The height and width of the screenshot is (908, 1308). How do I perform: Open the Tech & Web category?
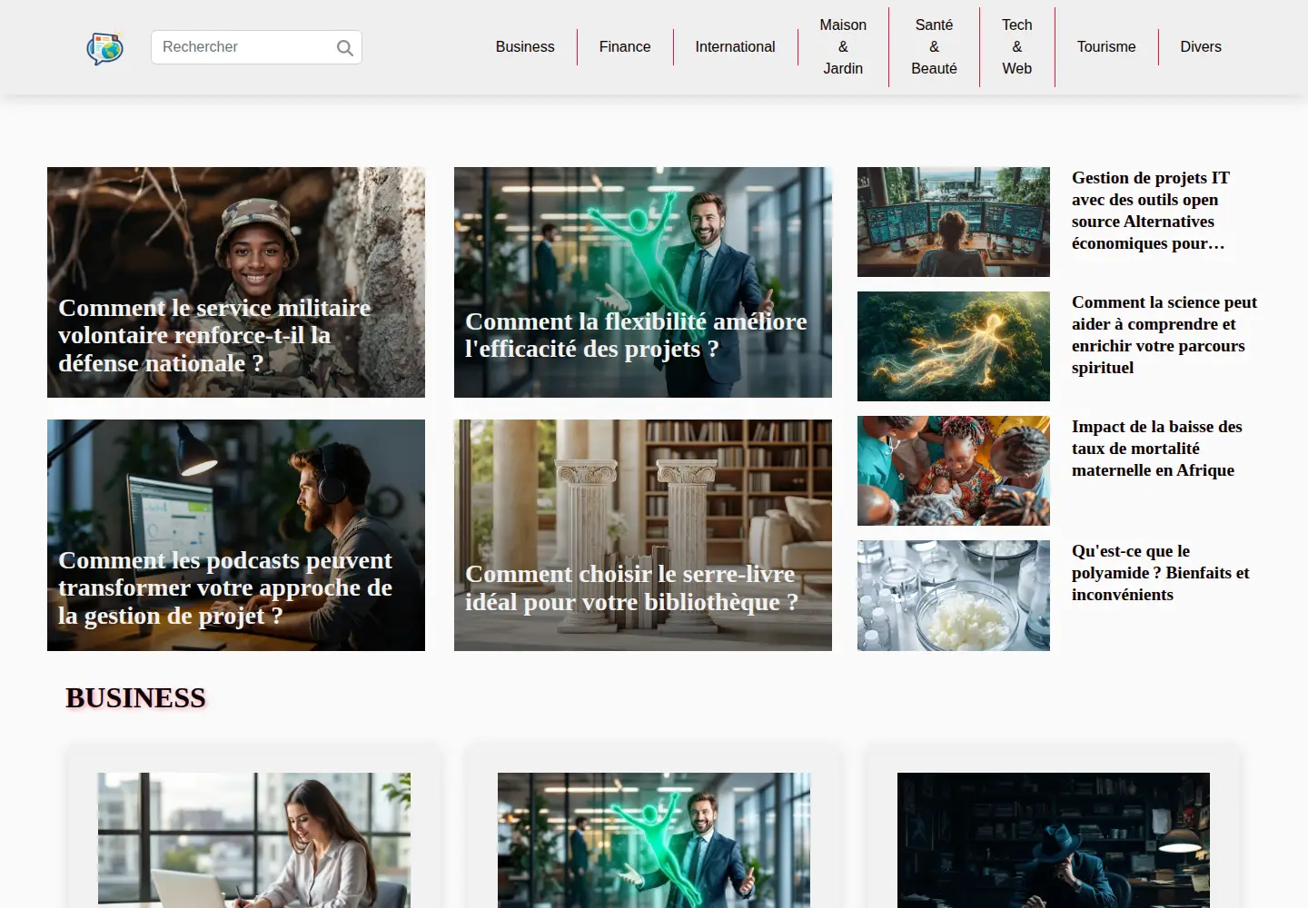click(1017, 47)
